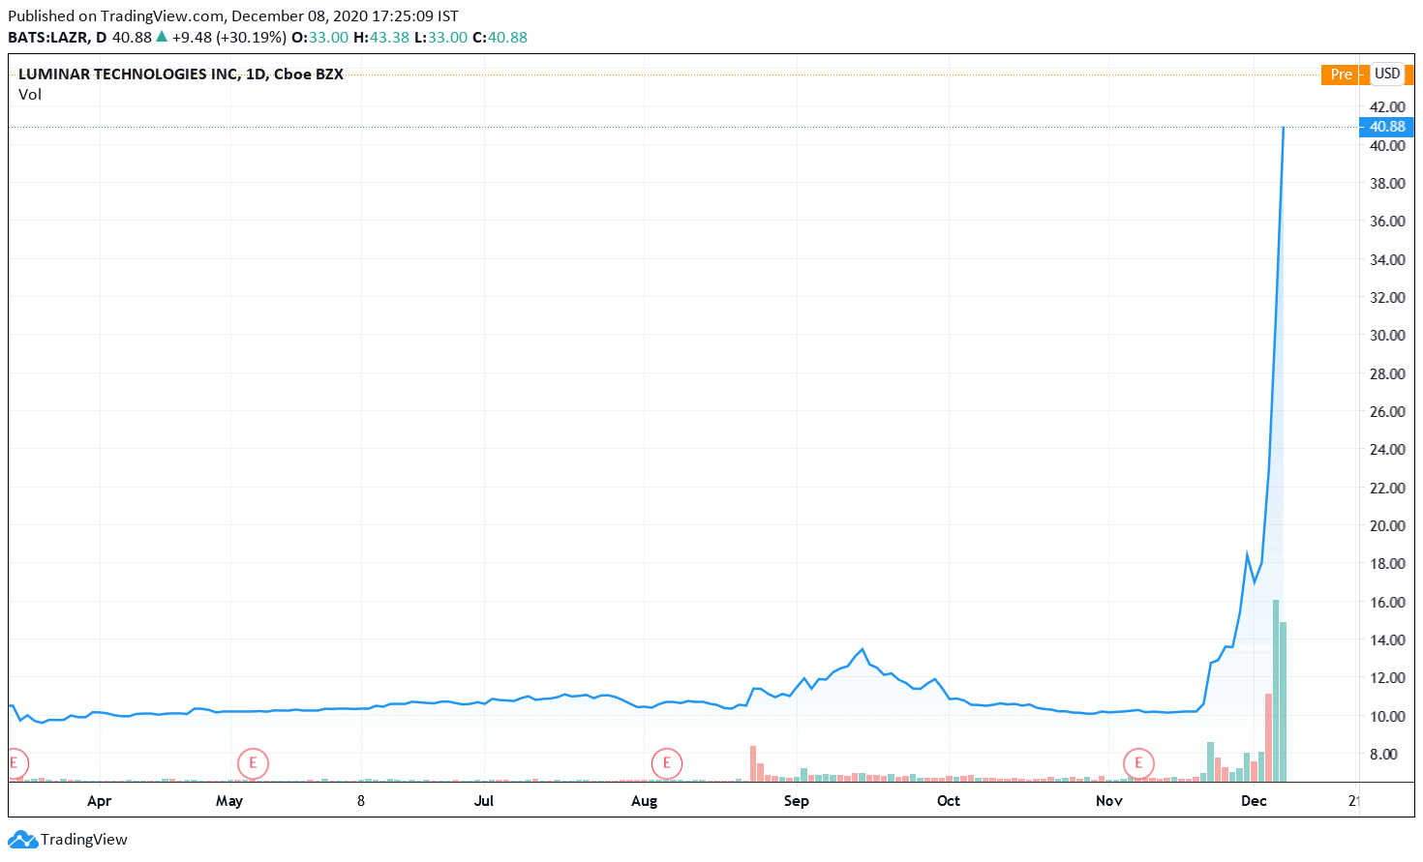Click the November earnings E marker
The width and height of the screenshot is (1423, 862).
click(x=1138, y=763)
